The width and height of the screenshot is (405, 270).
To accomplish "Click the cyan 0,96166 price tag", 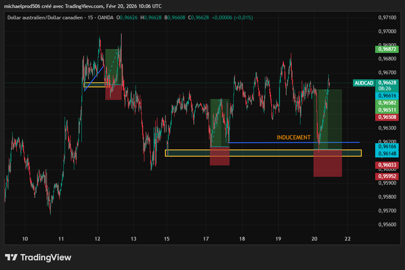I will pyautogui.click(x=387, y=147).
